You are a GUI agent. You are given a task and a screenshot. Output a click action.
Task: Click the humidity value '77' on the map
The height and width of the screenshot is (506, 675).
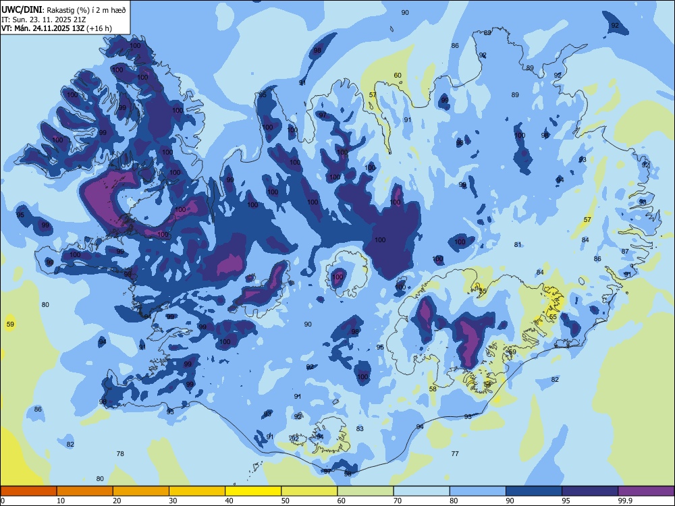coord(455,453)
